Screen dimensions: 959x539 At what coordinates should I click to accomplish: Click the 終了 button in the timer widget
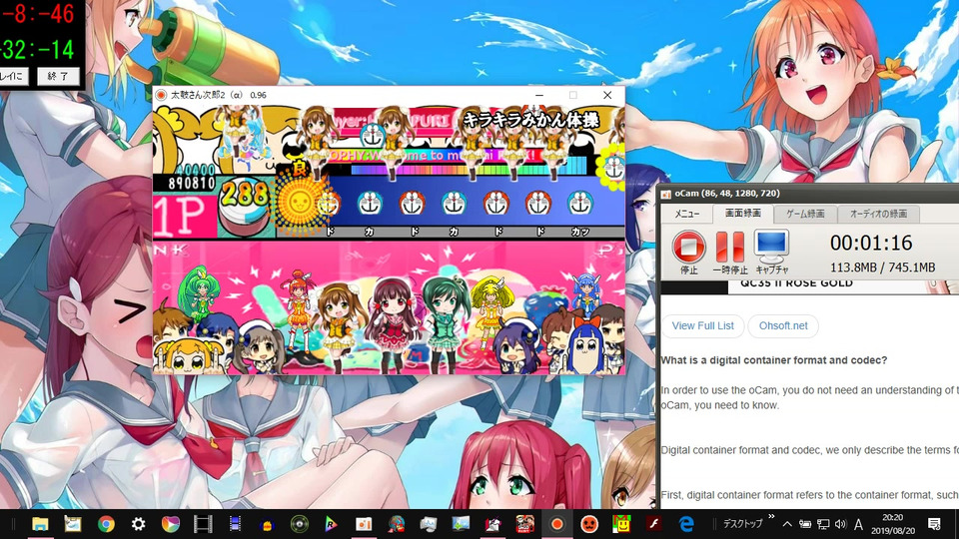coord(58,77)
